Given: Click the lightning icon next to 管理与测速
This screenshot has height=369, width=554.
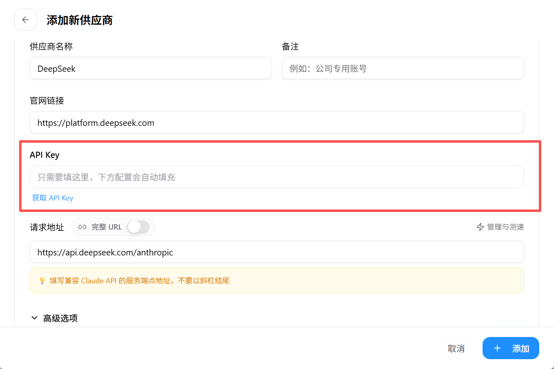Looking at the screenshot, I should coord(480,227).
